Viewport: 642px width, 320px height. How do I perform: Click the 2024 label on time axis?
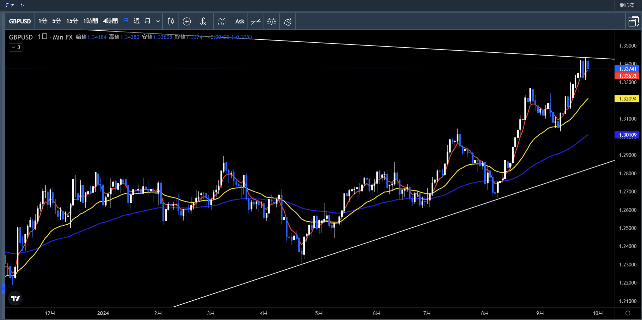pyautogui.click(x=103, y=313)
